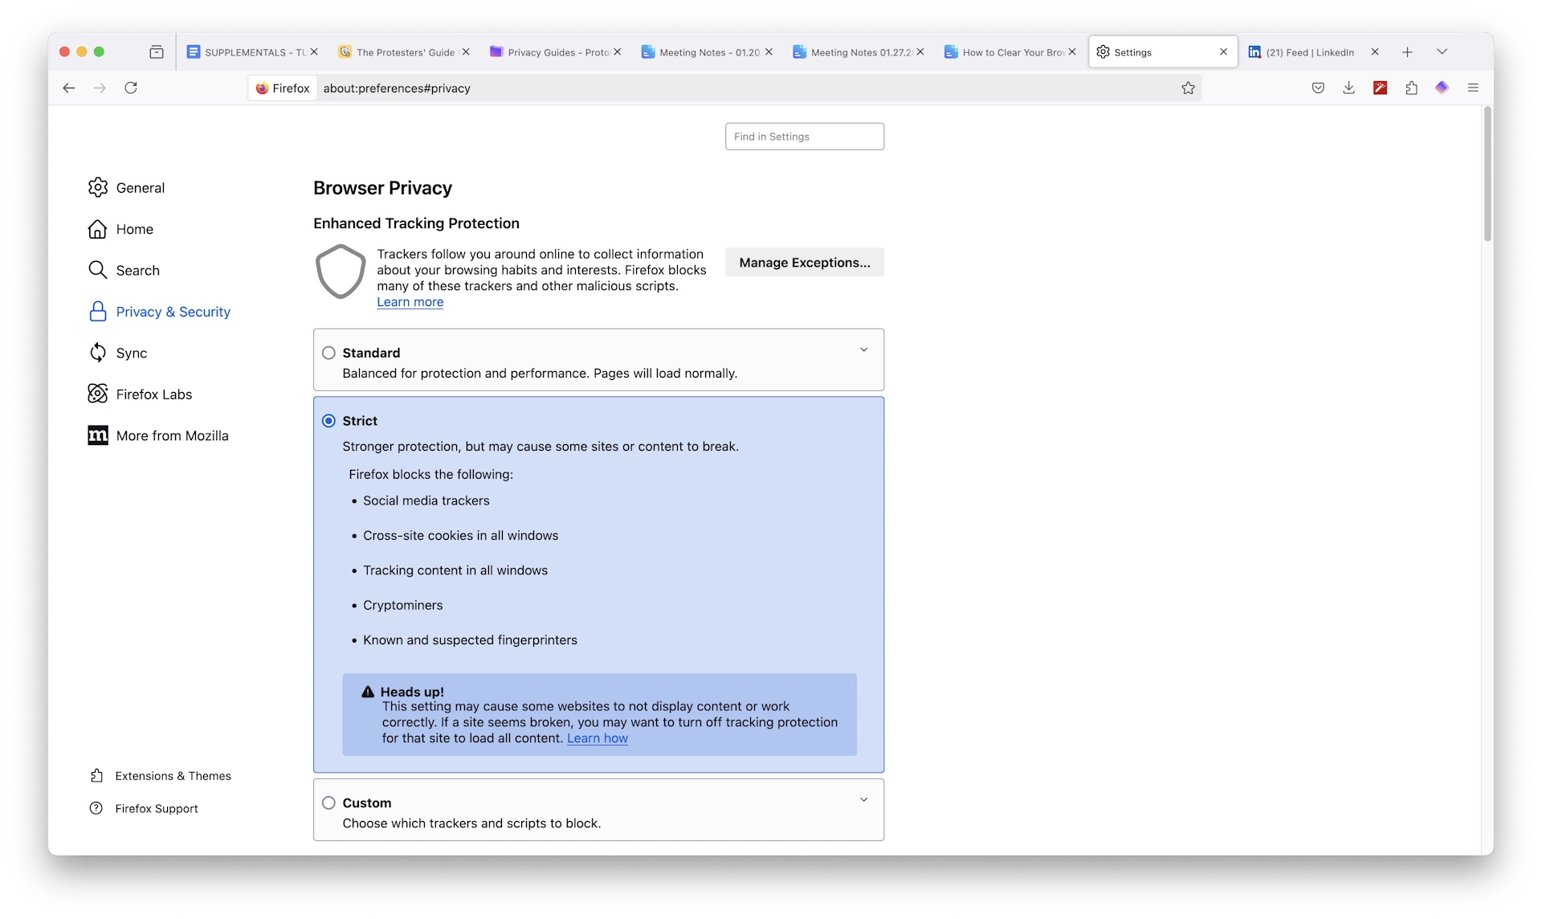Switch to the Meeting Notes 01.27.2 tab
Screen dimensions: 1542x919
coord(858,51)
